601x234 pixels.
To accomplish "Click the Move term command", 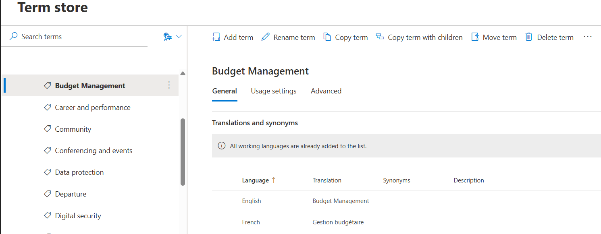I will tap(494, 37).
